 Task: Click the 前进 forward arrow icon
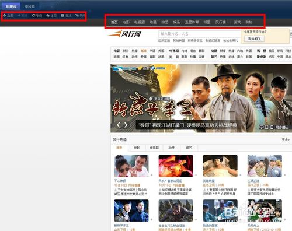(x=19, y=15)
